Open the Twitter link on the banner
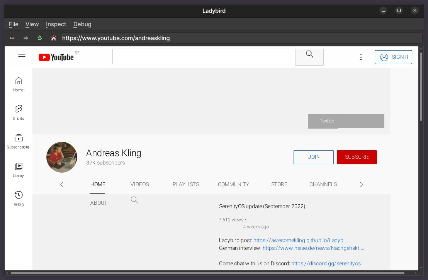The image size is (428, 280). coord(327,121)
